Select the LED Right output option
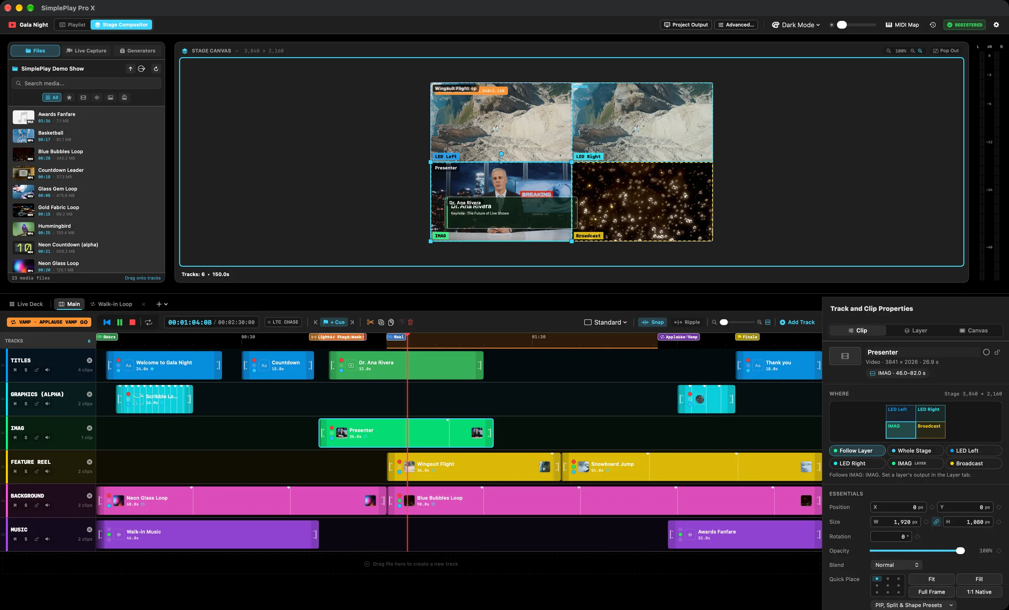Viewport: 1009px width, 610px height. (x=857, y=463)
